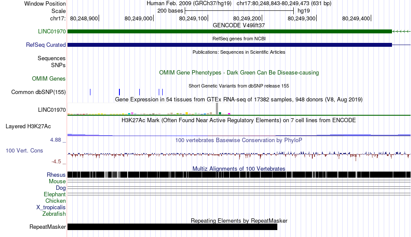Click the Mouse alignment label

[57, 182]
